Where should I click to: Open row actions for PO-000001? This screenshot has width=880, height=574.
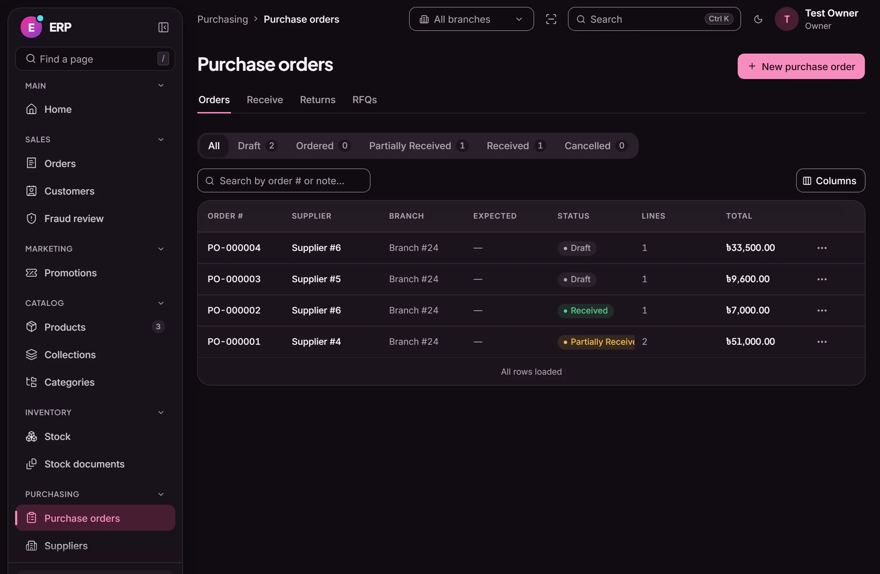[x=822, y=342]
